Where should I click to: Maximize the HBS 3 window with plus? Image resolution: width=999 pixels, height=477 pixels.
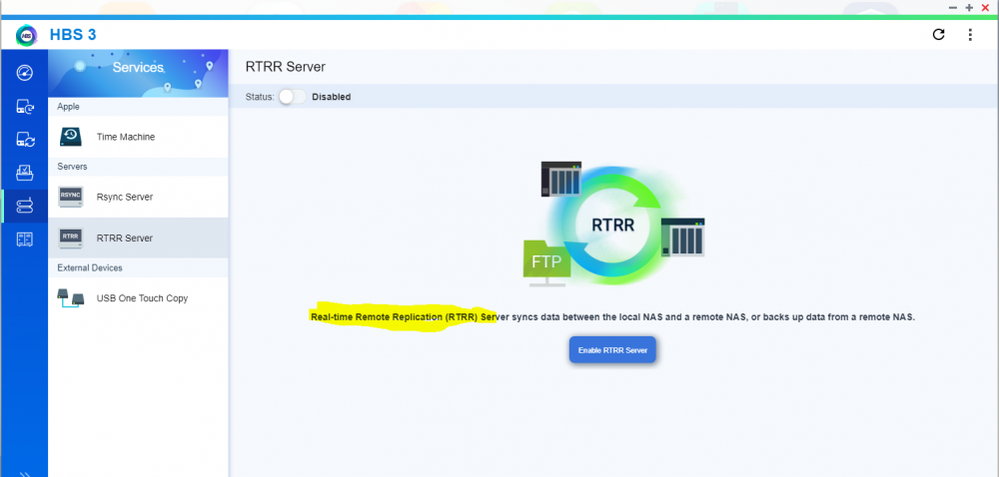coord(969,7)
